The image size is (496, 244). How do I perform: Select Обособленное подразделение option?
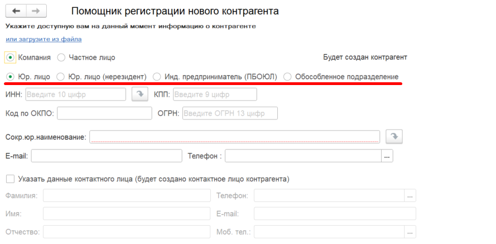[287, 77]
